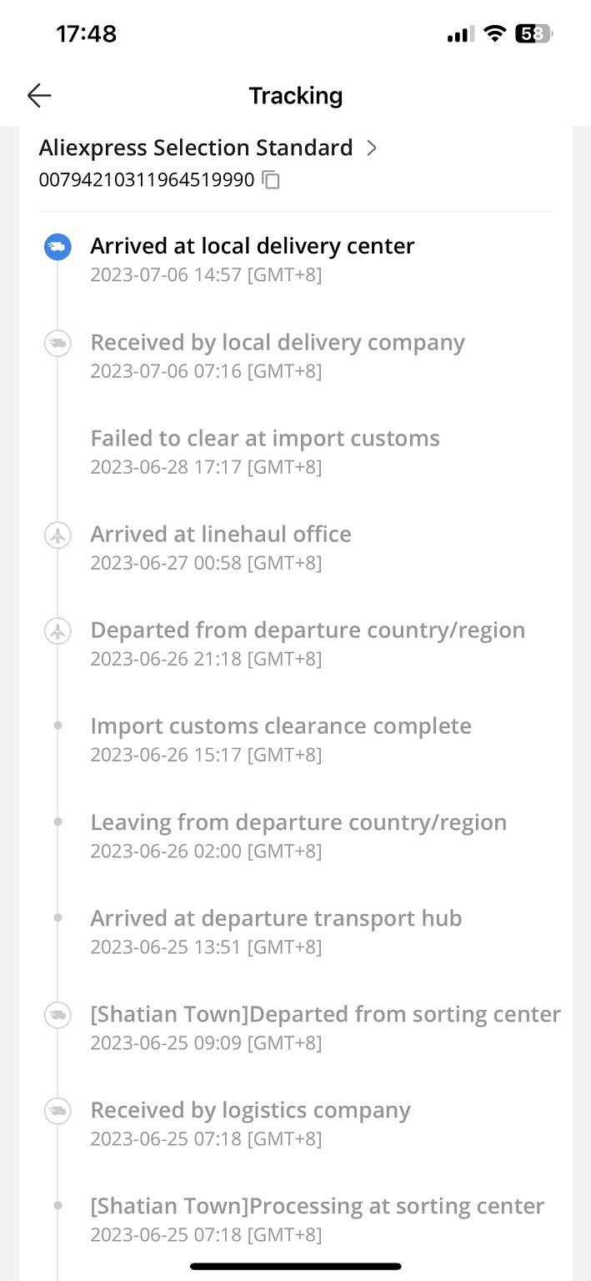Select Leaving from departure country/region marker dot

click(x=58, y=822)
